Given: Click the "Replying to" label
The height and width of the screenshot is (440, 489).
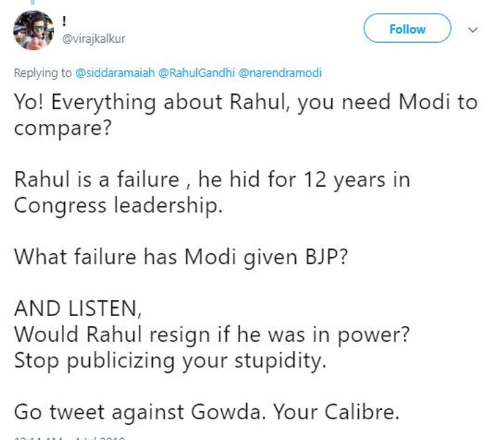Looking at the screenshot, I should (43, 73).
